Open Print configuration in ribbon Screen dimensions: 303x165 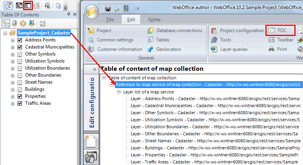[278, 49]
